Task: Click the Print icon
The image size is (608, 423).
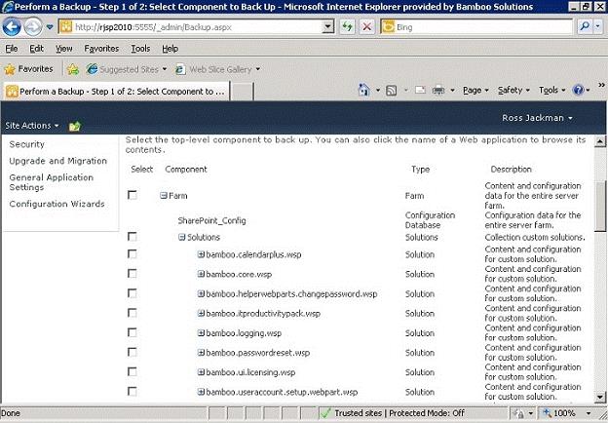Action: pos(438,91)
